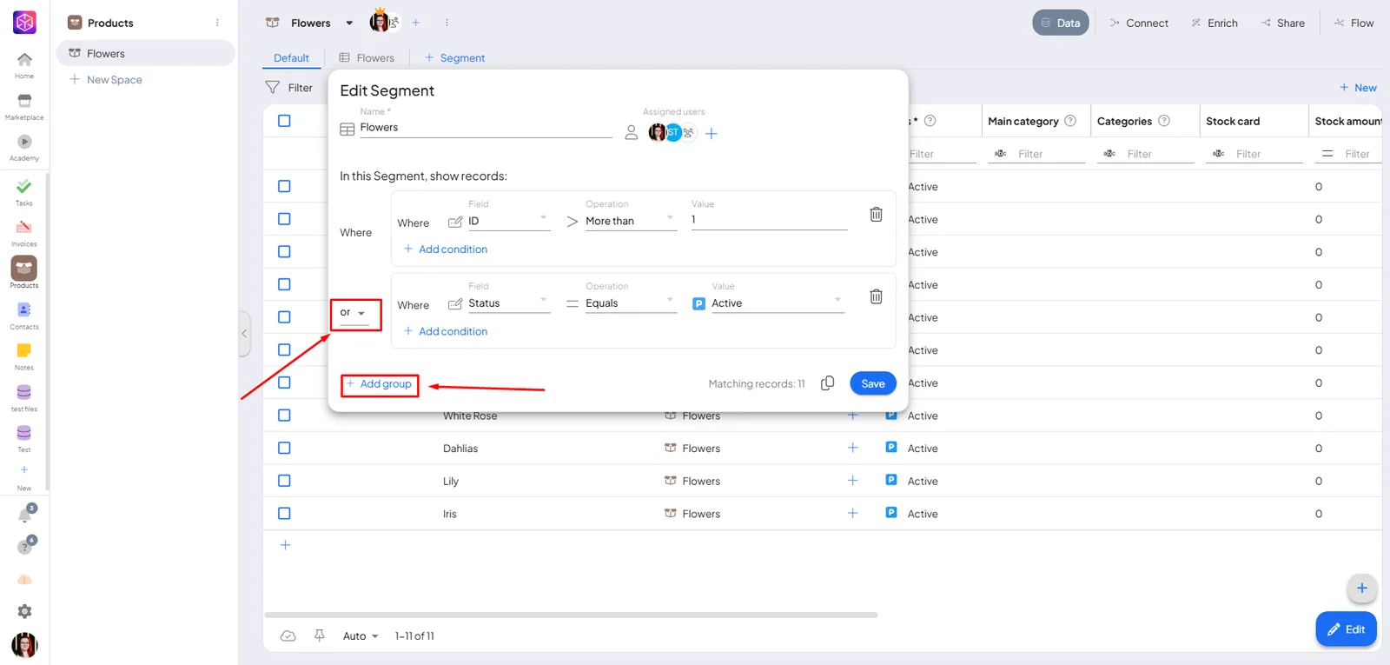Open the Segment tab
This screenshot has height=665, width=1390.
(x=454, y=58)
